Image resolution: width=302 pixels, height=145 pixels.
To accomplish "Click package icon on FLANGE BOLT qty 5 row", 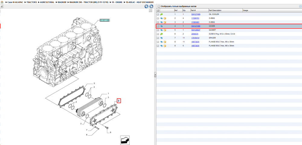I will pos(165,46).
